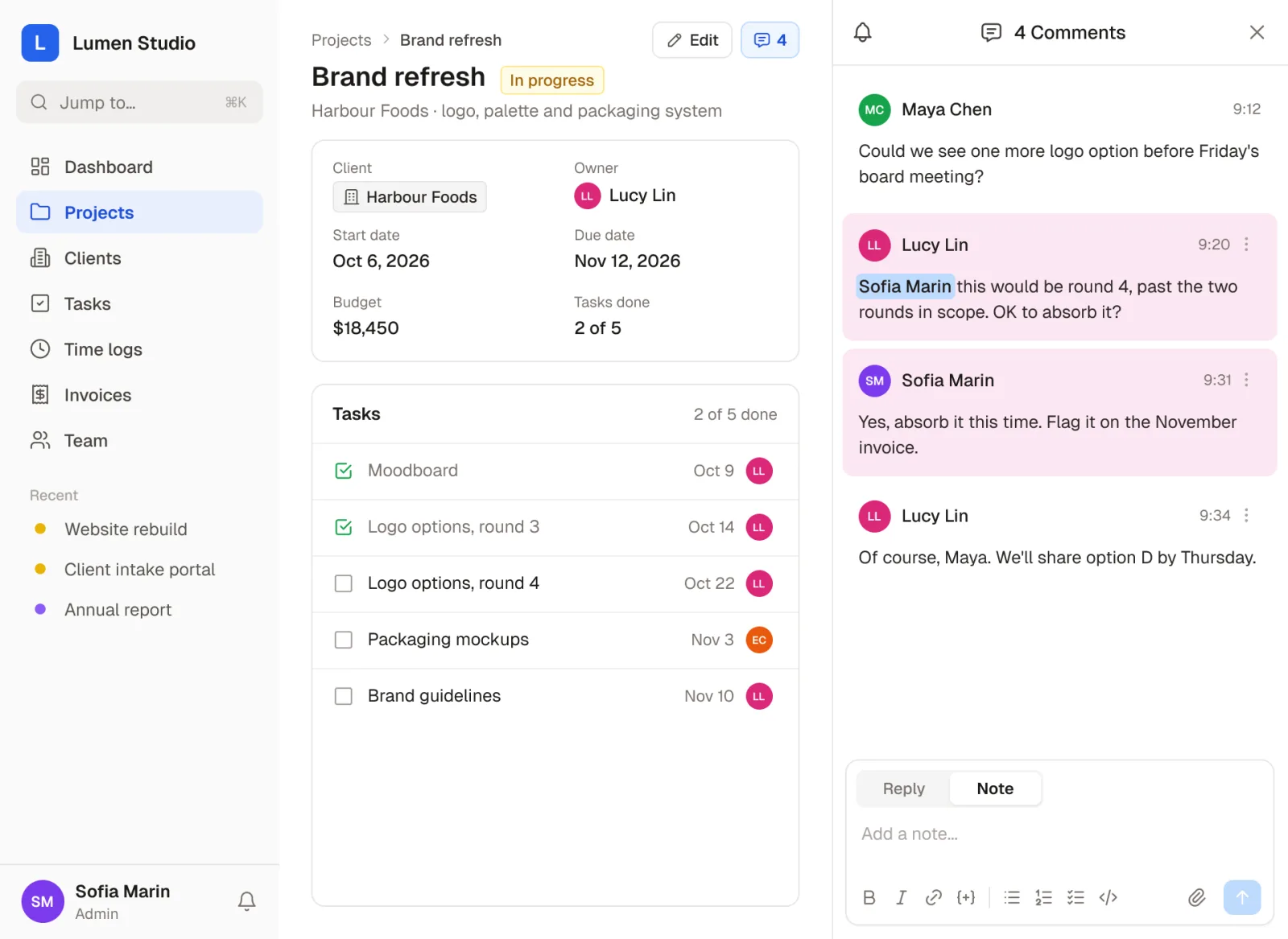Open the Harbour Foods client chip
Image resolution: width=1288 pixels, height=939 pixels.
click(x=410, y=197)
